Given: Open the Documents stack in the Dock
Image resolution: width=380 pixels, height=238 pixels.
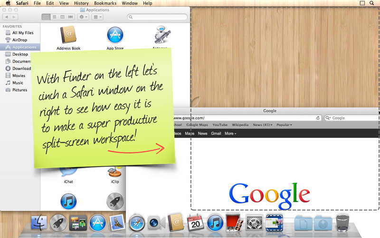Looking at the screenshot, I should point(303,223).
